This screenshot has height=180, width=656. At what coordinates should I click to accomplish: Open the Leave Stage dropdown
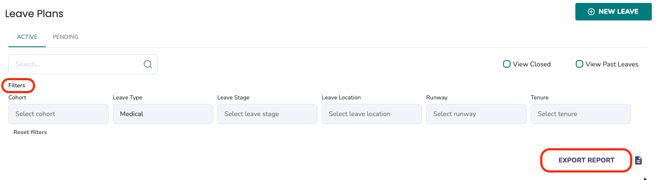(x=267, y=114)
